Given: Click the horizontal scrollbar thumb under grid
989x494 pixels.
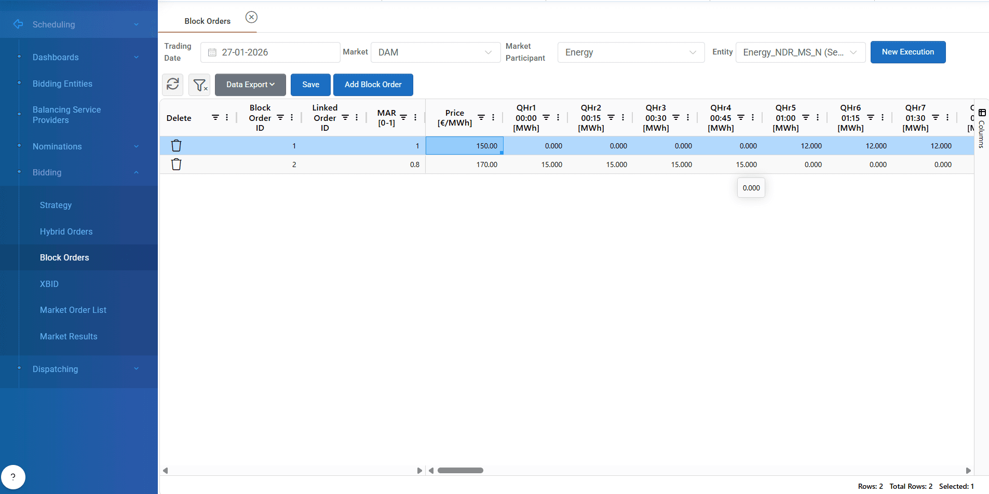Looking at the screenshot, I should click(460, 471).
